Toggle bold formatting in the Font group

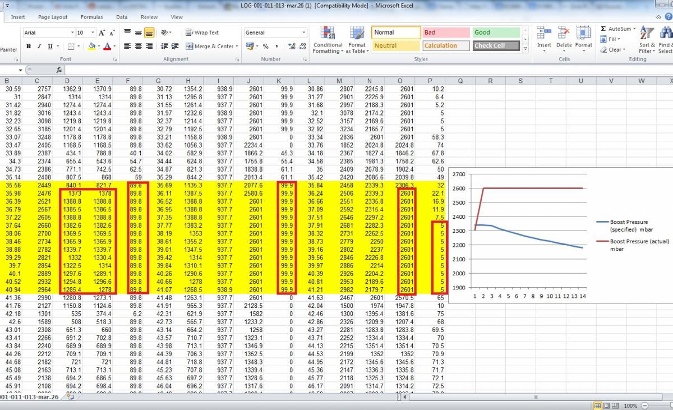pyautogui.click(x=28, y=47)
